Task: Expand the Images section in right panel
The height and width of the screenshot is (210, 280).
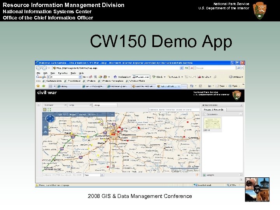Action: click(241, 175)
